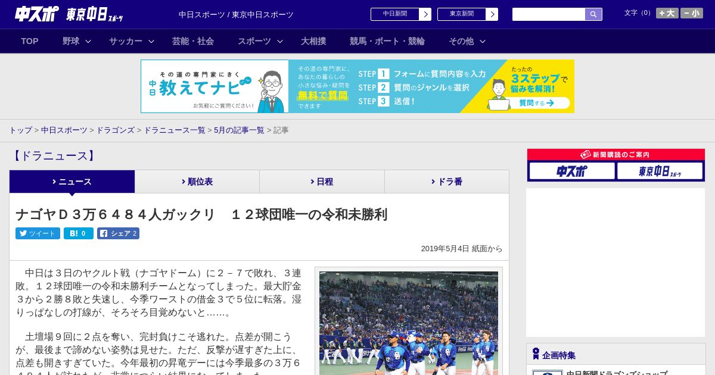Image resolution: width=715 pixels, height=375 pixels.
Task: Go to TOP in navigation bar
Action: (30, 41)
